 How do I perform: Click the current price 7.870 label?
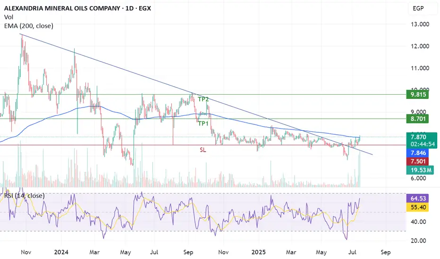pyautogui.click(x=418, y=137)
